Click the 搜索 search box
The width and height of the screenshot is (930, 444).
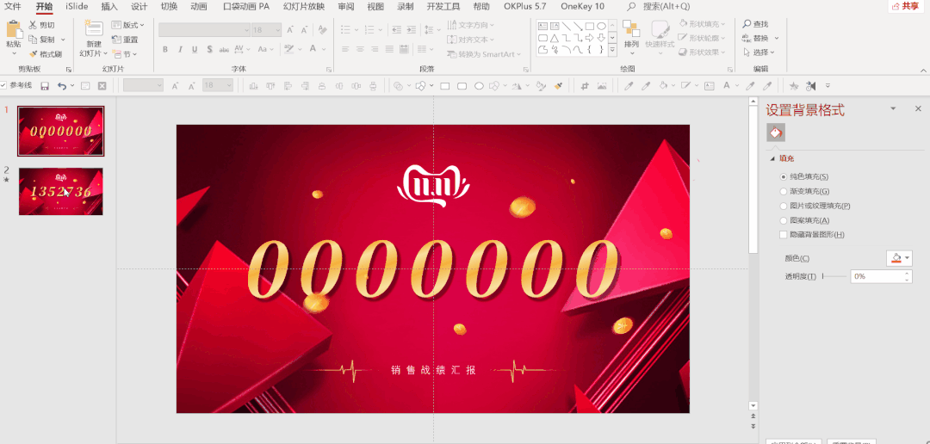pos(659,7)
